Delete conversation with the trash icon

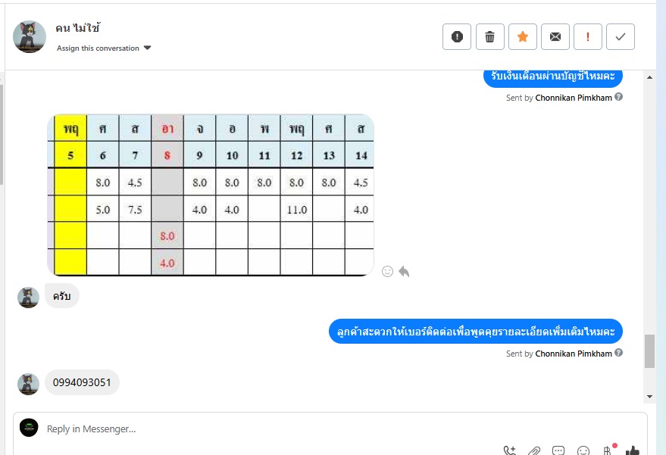[489, 36]
